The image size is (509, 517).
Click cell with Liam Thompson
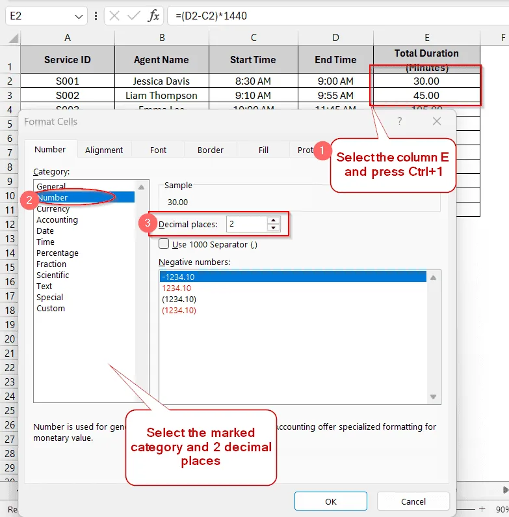click(162, 95)
